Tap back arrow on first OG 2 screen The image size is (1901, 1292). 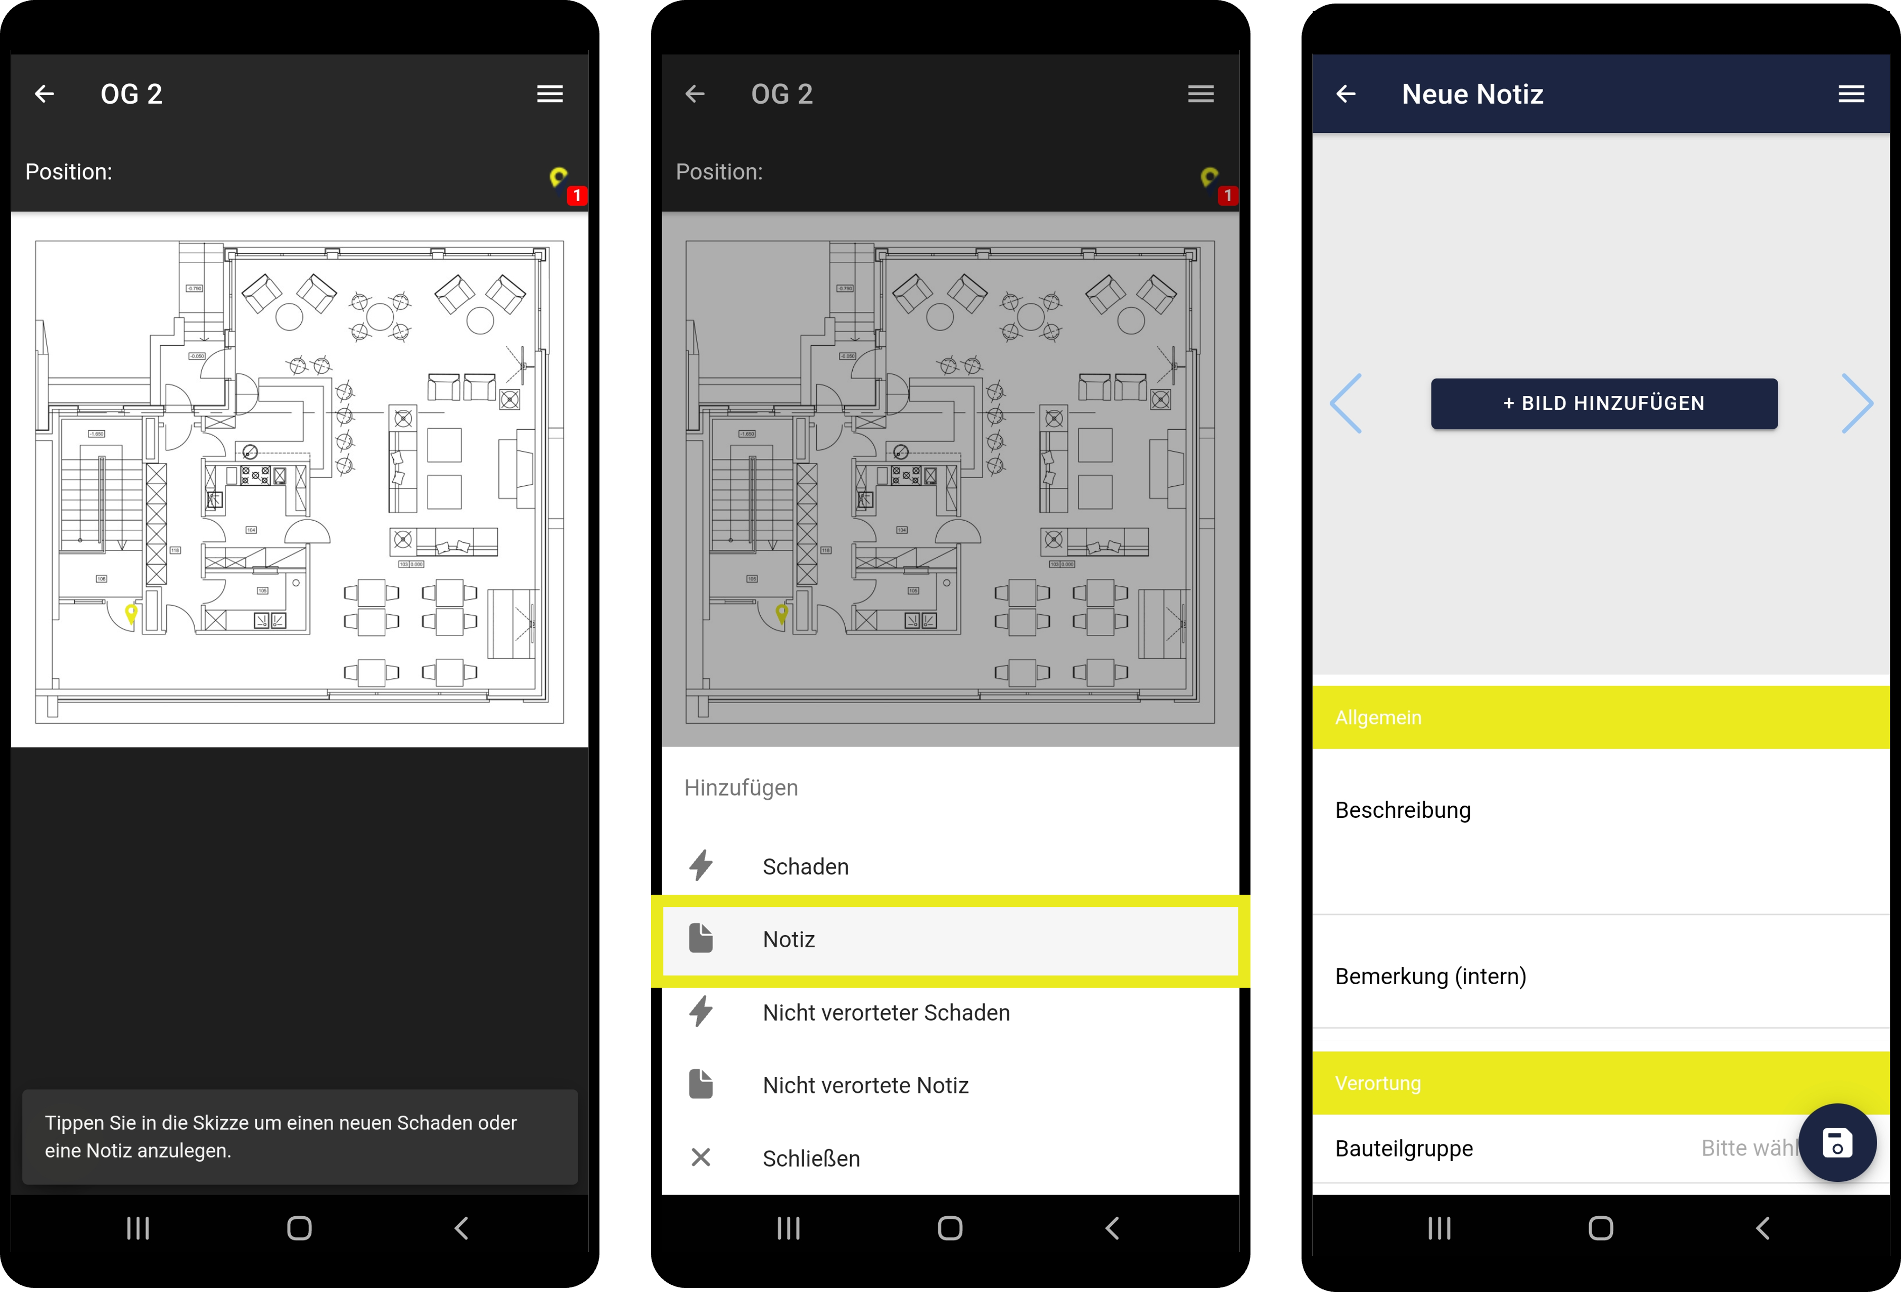click(x=44, y=94)
